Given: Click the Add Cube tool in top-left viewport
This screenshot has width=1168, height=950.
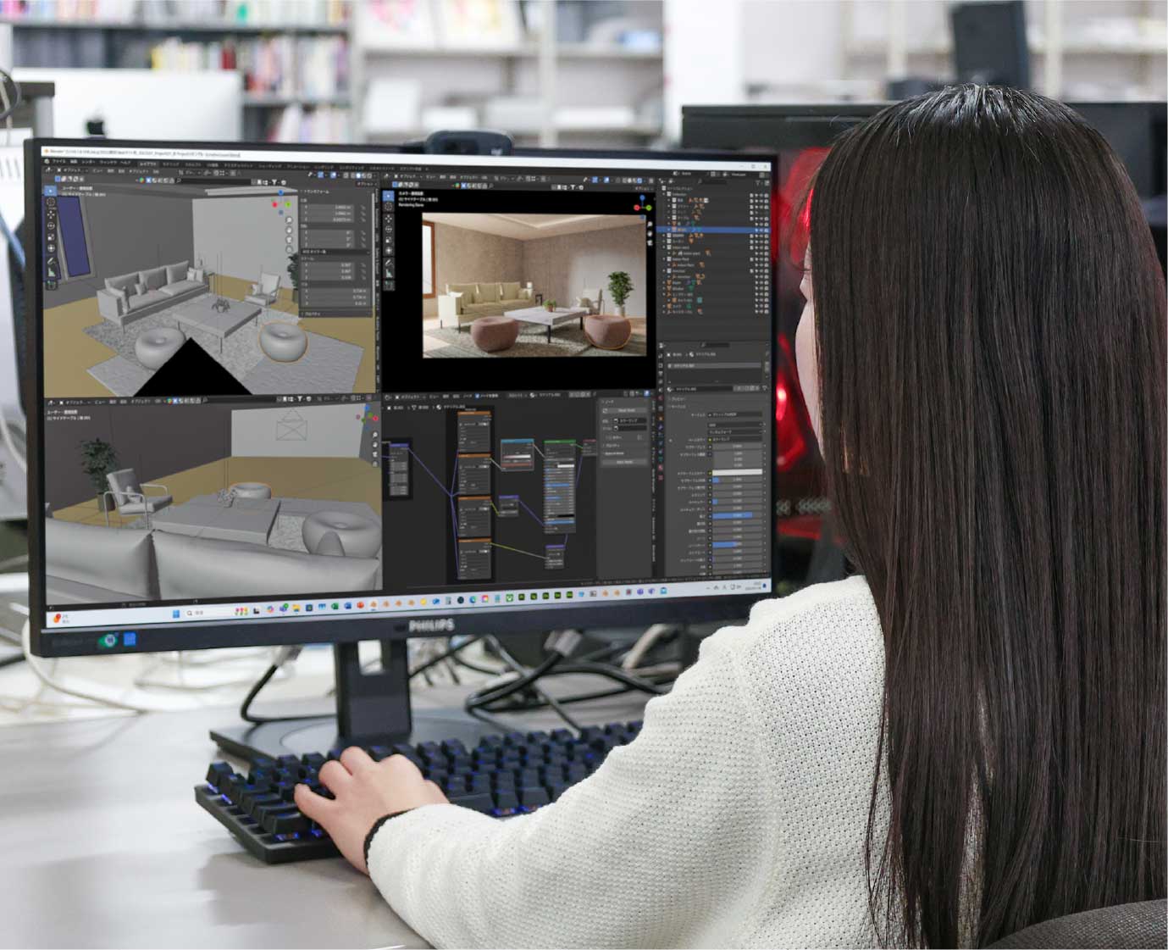Looking at the screenshot, I should [x=51, y=283].
